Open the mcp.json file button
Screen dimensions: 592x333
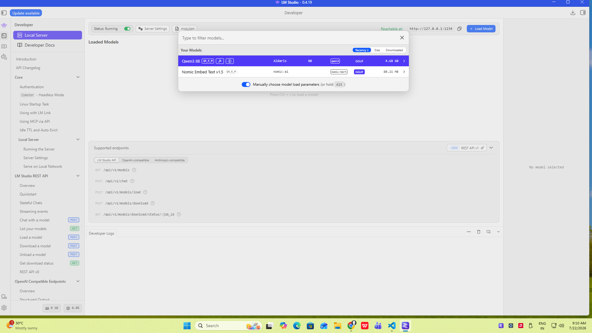[x=185, y=29]
